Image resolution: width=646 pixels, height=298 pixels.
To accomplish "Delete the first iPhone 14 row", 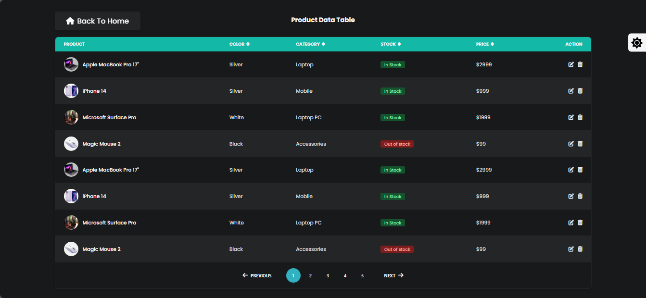I will tap(580, 91).
